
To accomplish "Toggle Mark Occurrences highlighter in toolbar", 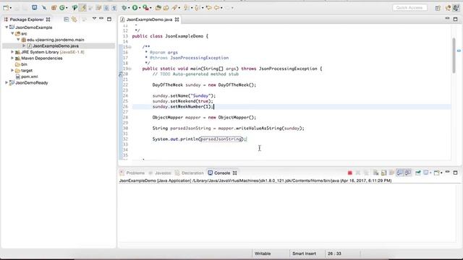I will [x=83, y=8].
